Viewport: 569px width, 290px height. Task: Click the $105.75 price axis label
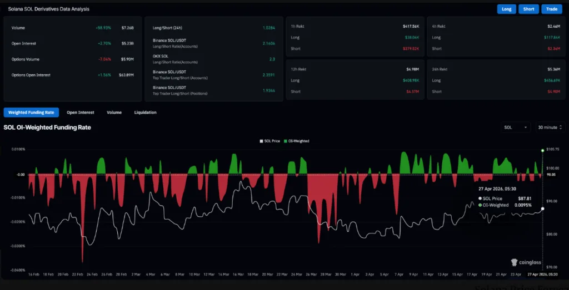[552, 149]
